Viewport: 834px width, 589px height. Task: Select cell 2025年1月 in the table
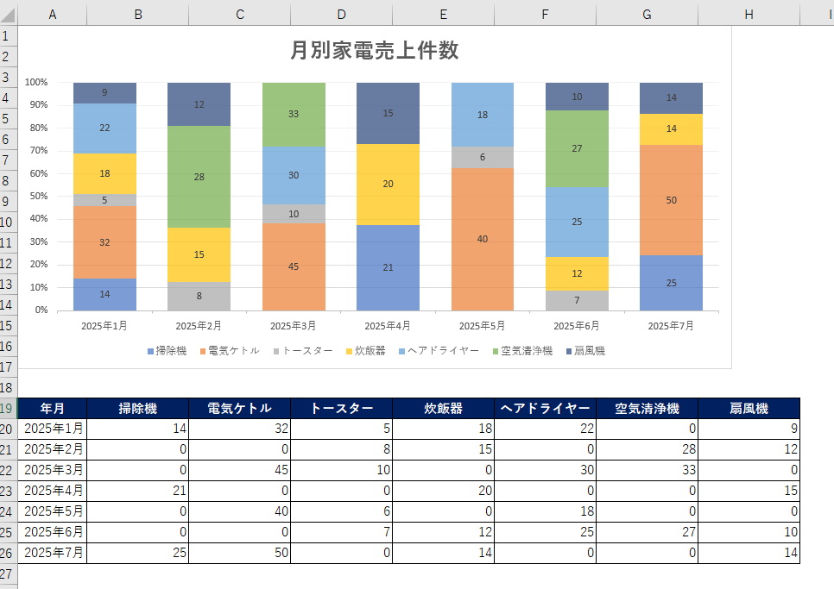pyautogui.click(x=52, y=429)
